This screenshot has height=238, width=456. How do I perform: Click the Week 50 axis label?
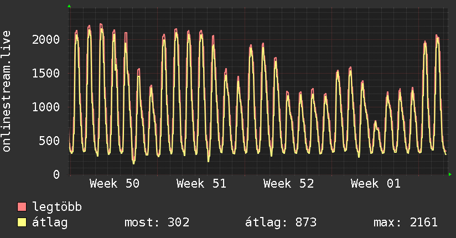[115, 184]
